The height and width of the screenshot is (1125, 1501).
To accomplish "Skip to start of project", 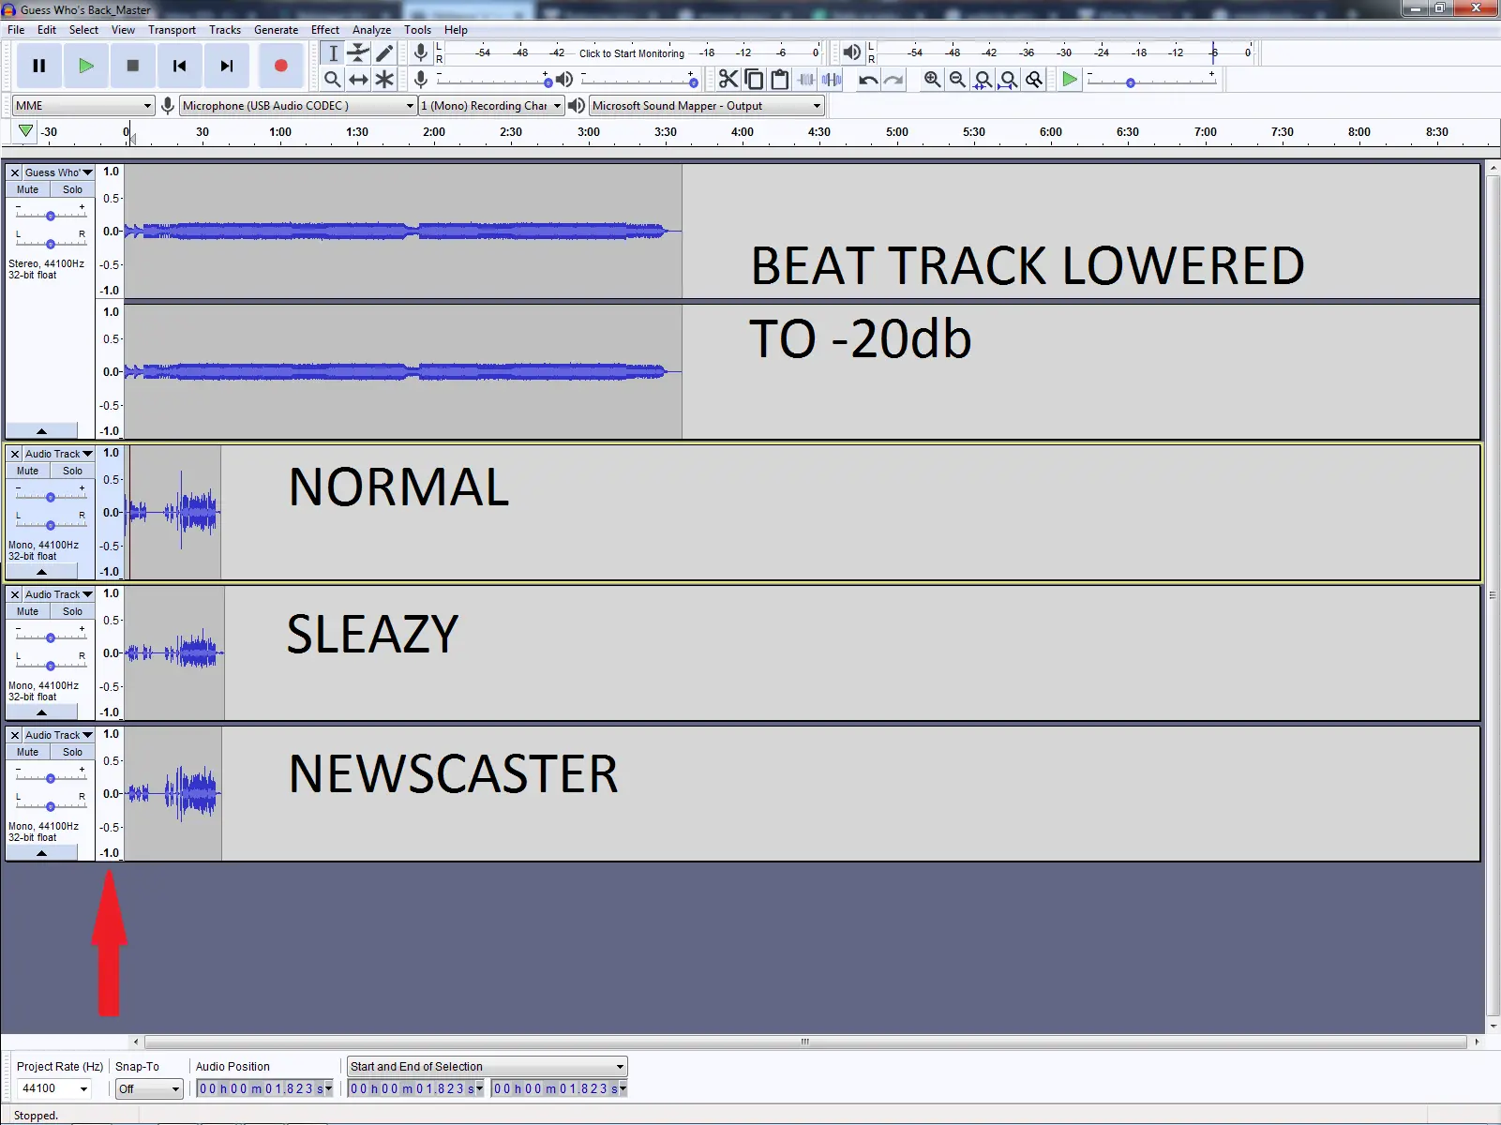I will (x=179, y=66).
